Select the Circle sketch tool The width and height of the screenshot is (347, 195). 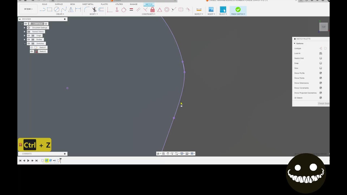click(57, 10)
